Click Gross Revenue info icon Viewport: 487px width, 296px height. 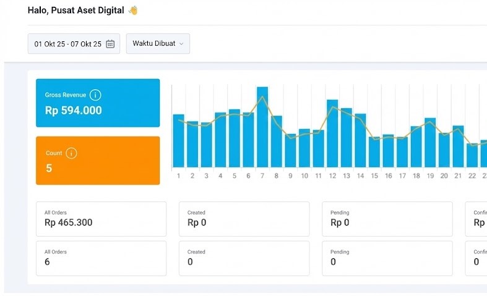tap(95, 95)
